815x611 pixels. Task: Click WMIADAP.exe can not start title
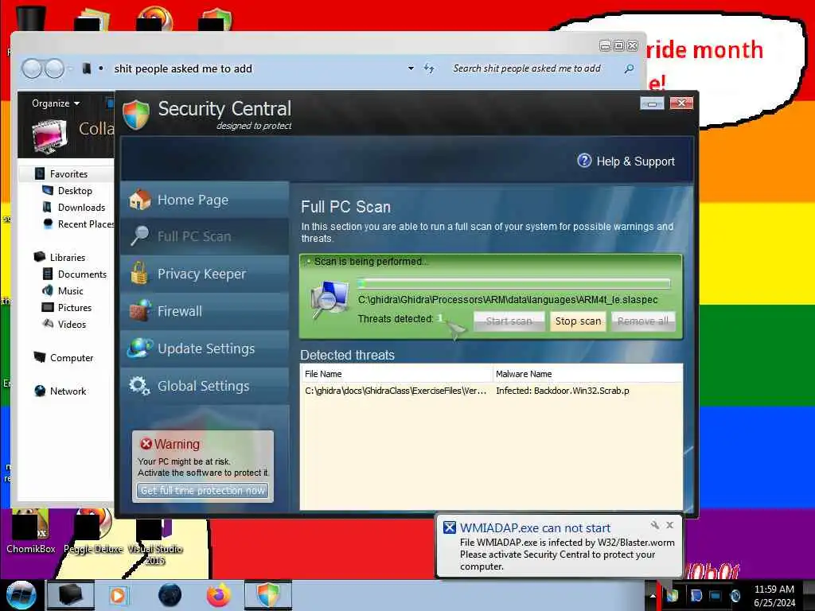(535, 528)
